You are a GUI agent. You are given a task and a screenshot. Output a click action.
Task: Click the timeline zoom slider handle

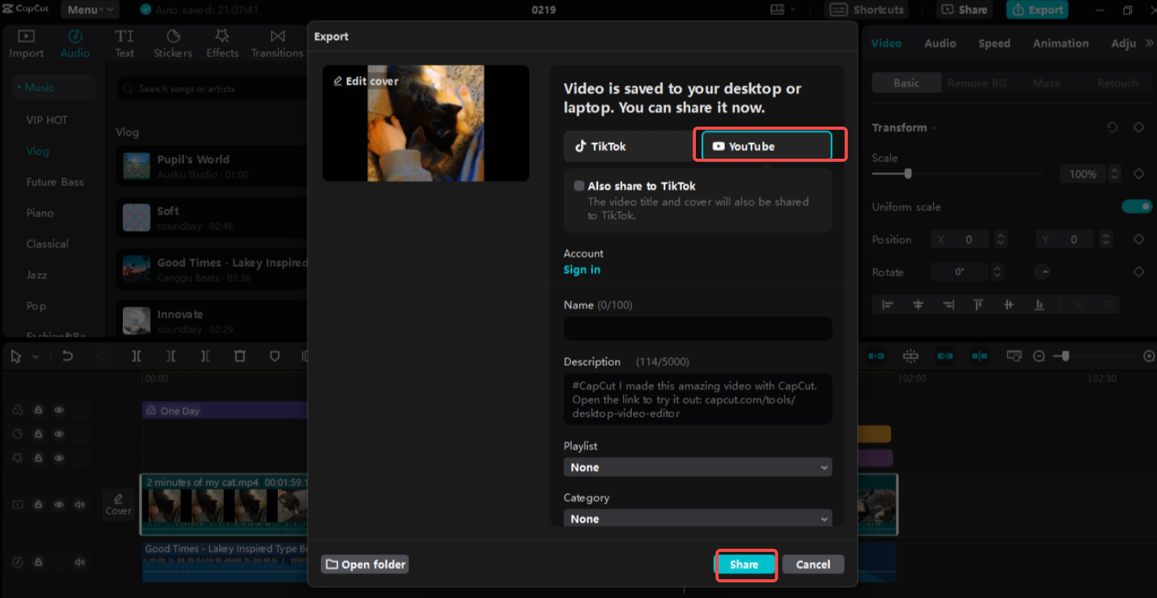click(x=1065, y=356)
